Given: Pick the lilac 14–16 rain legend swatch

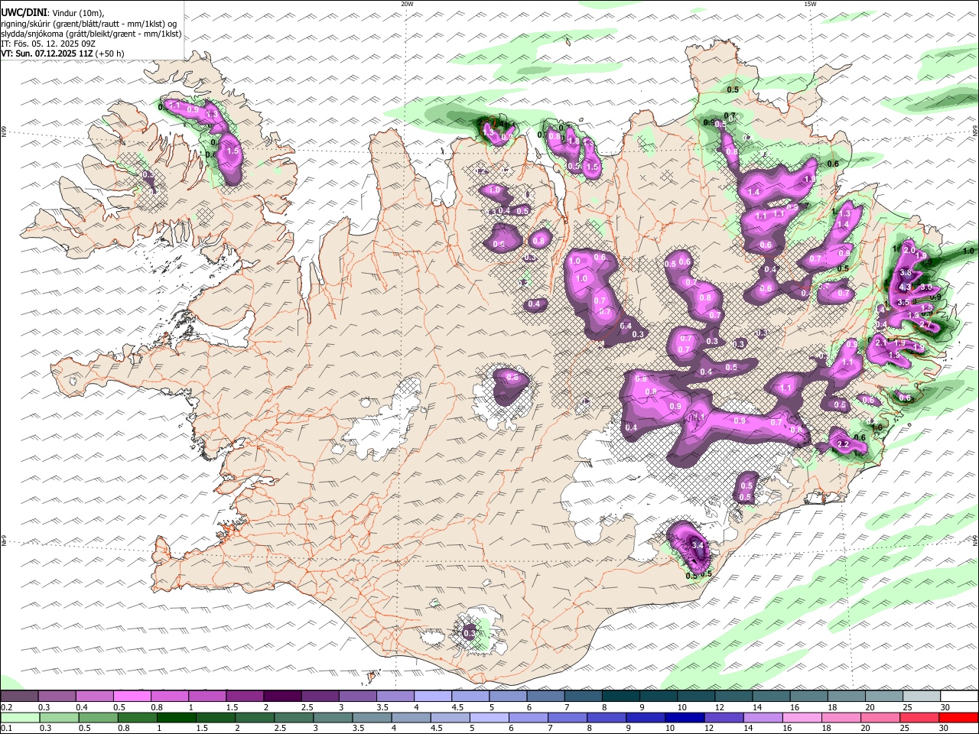Looking at the screenshot, I should 763,717.
